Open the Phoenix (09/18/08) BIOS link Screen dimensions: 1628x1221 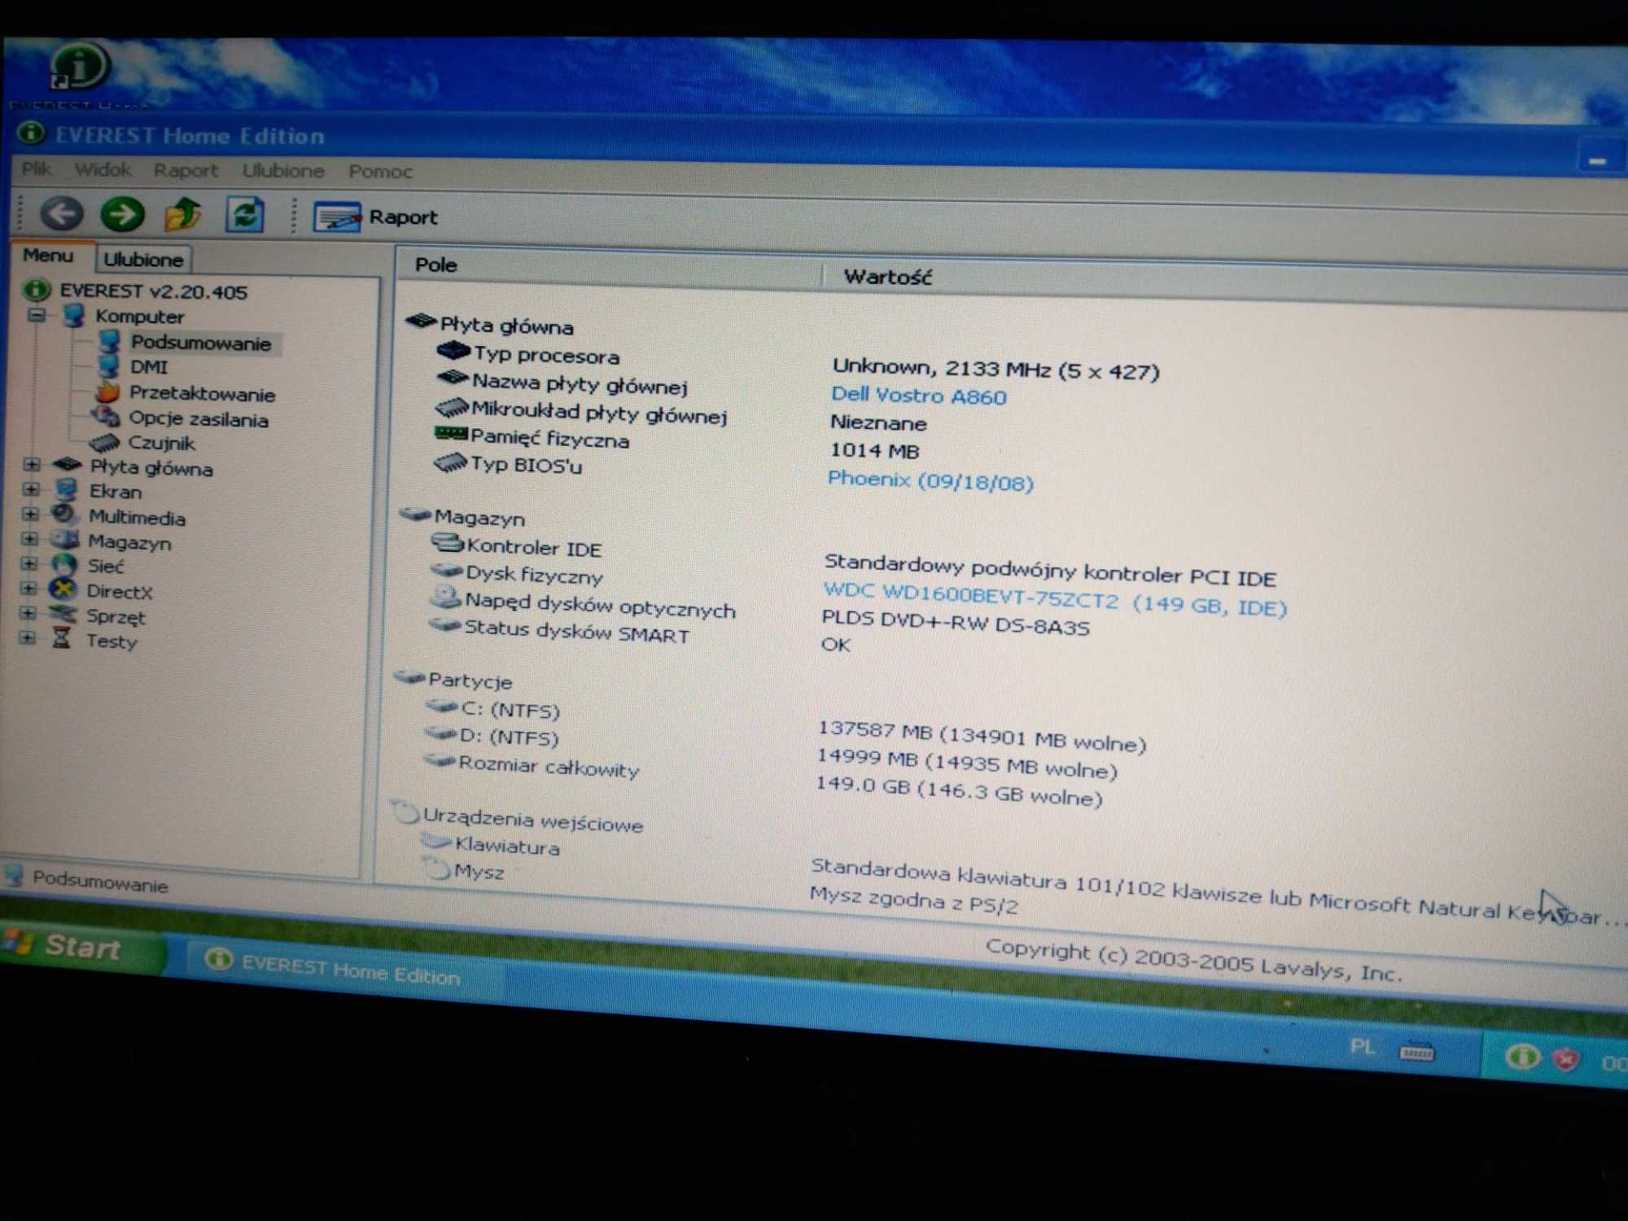[930, 481]
